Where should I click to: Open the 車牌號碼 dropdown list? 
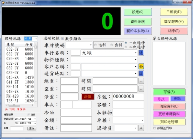pyautogui.click(x=91, y=45)
